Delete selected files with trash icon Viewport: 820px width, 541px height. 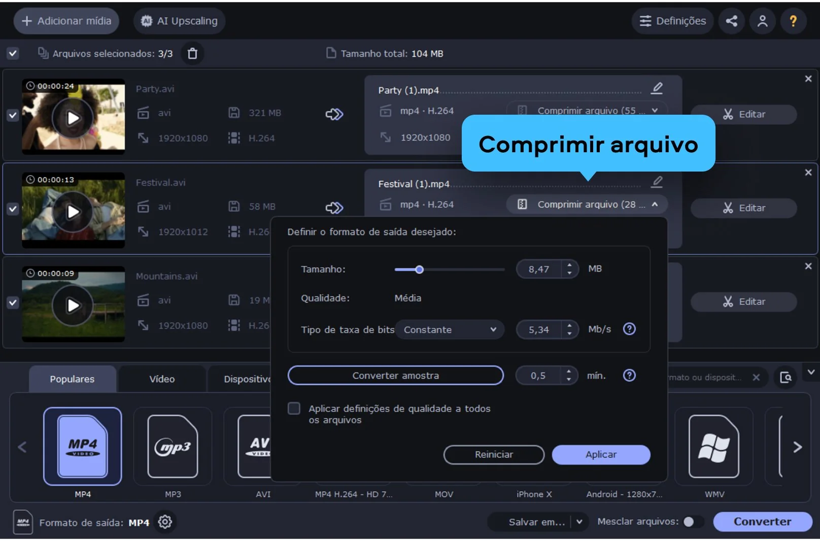click(192, 53)
